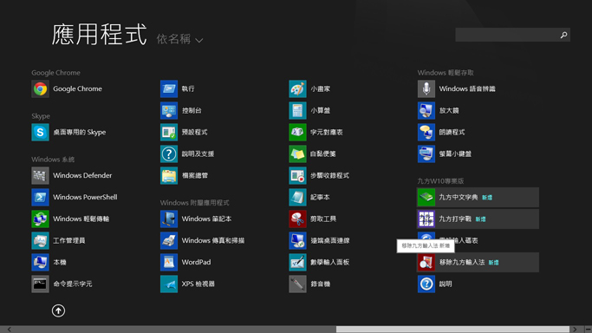Viewport: 592px width, 333px height.
Task: Open XPS 檢視器
Action: 187,284
